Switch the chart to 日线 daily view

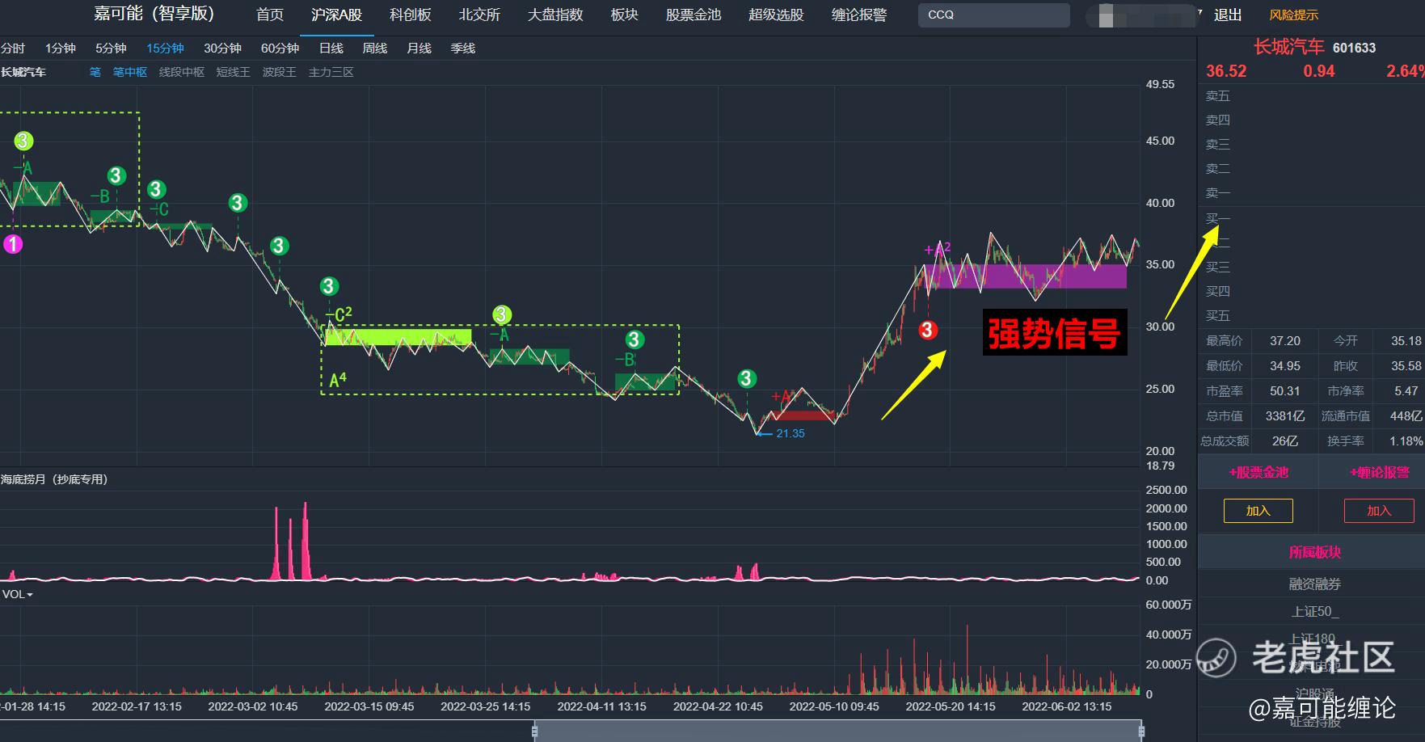[x=331, y=48]
